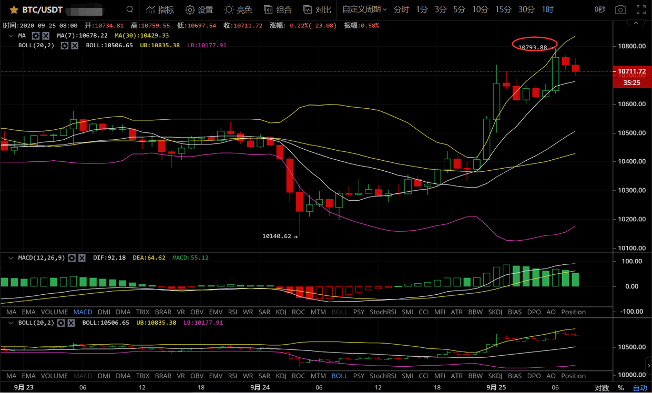Open the 指标 indicators menu
The width and height of the screenshot is (652, 393).
click(x=160, y=9)
